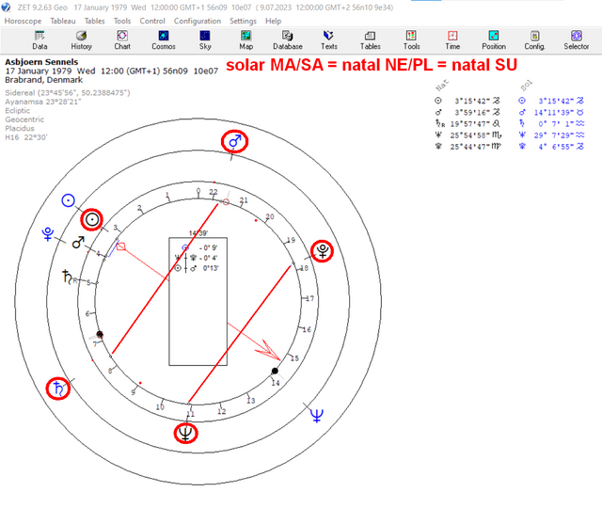Click the red square marker near cusp 4
602x508 pixels.
[x=121, y=246]
